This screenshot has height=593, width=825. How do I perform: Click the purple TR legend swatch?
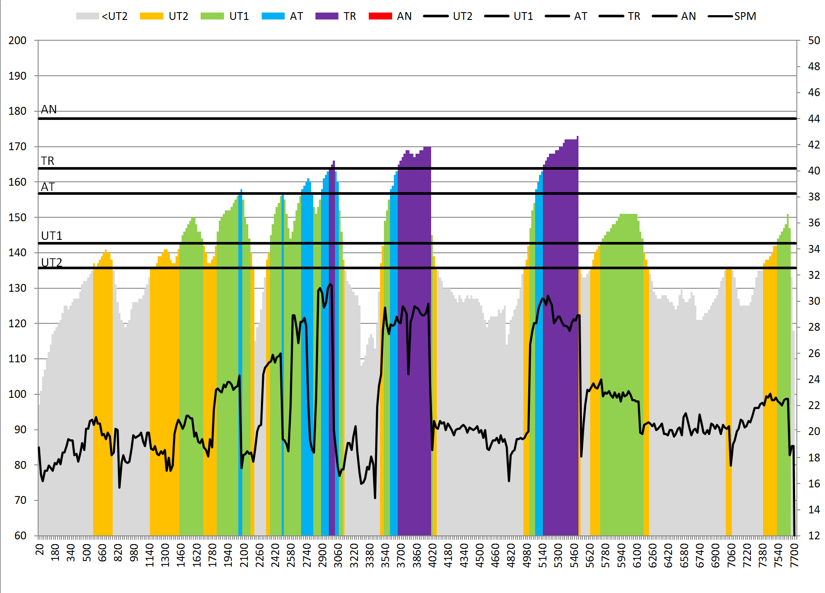(327, 16)
